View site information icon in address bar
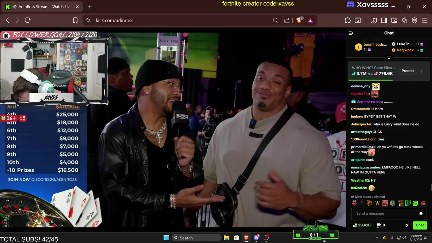Viewport: 432px width, 243px height. (x=88, y=20)
